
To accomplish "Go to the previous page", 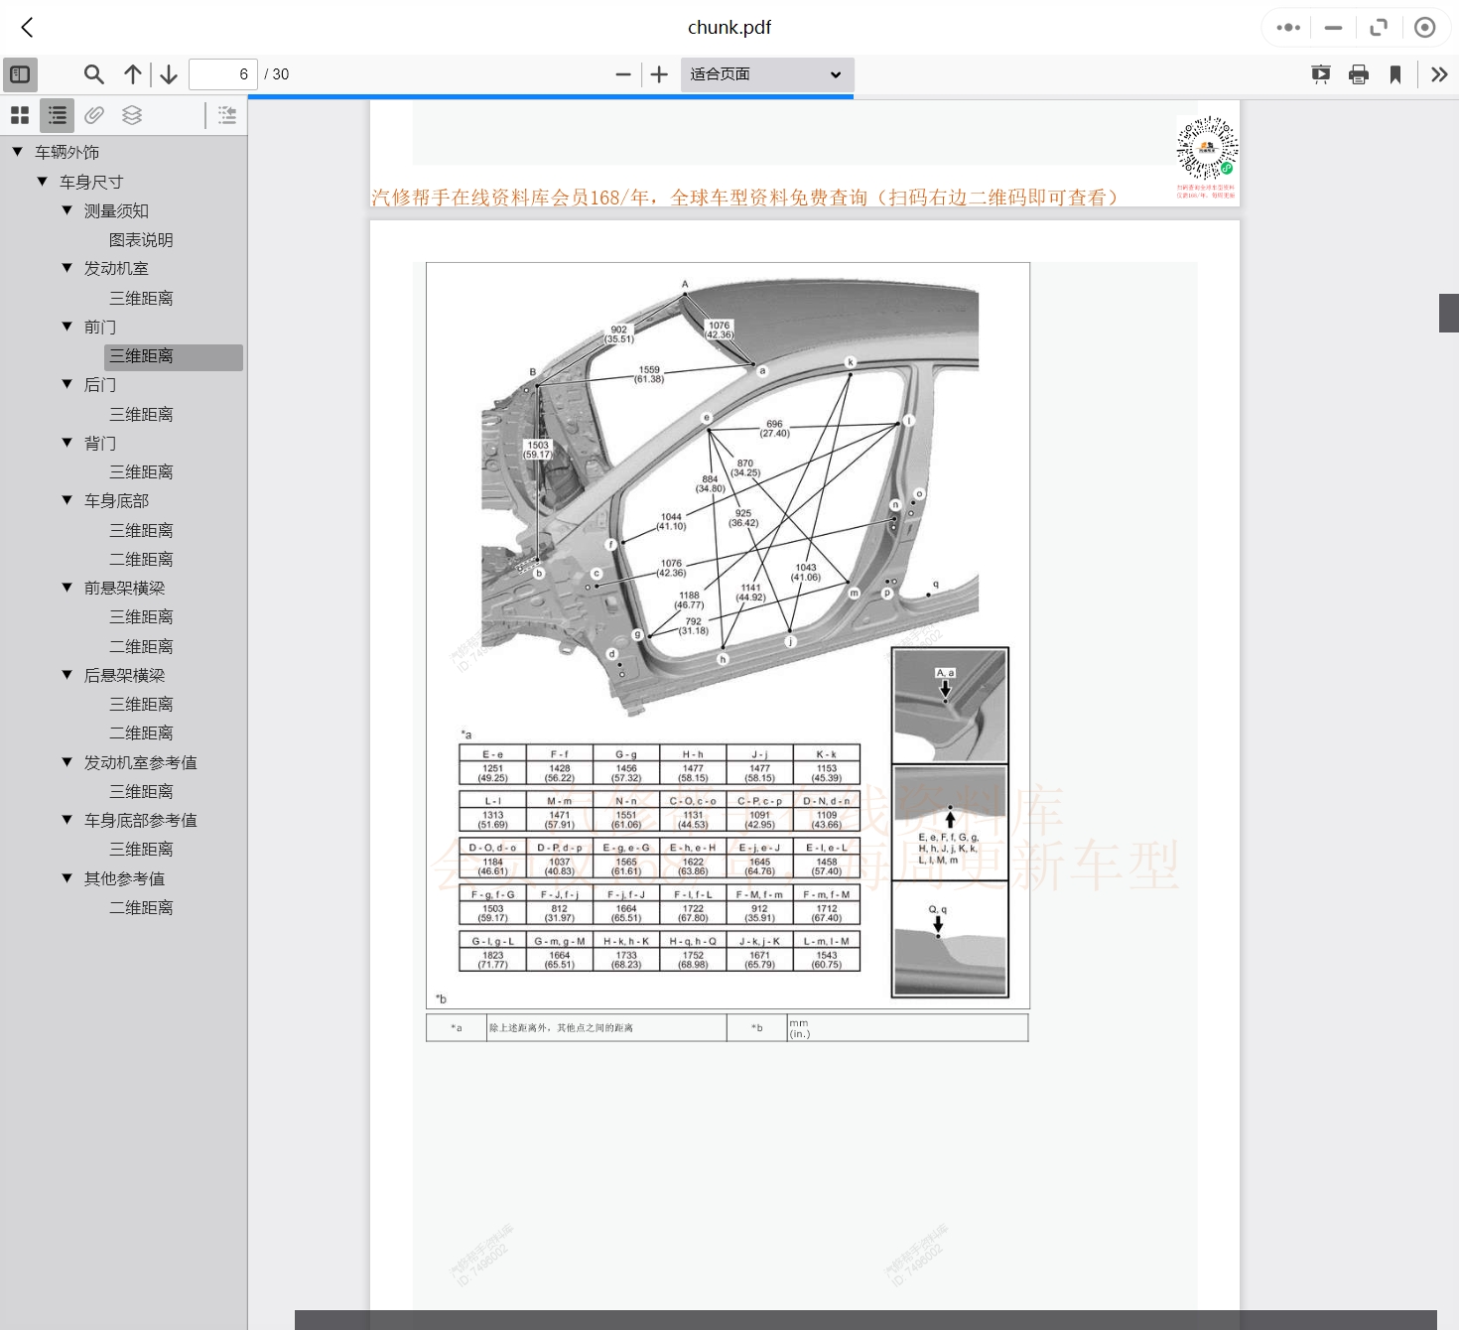I will pos(132,73).
